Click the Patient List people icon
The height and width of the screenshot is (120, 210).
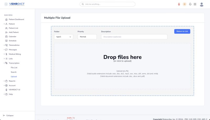[6, 28]
